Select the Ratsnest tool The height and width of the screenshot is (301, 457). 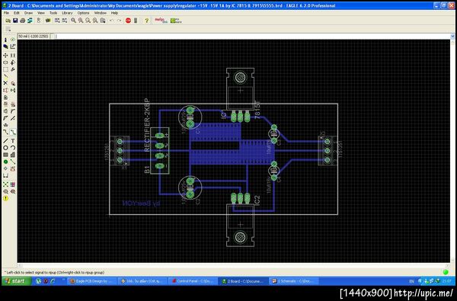pos(5,184)
